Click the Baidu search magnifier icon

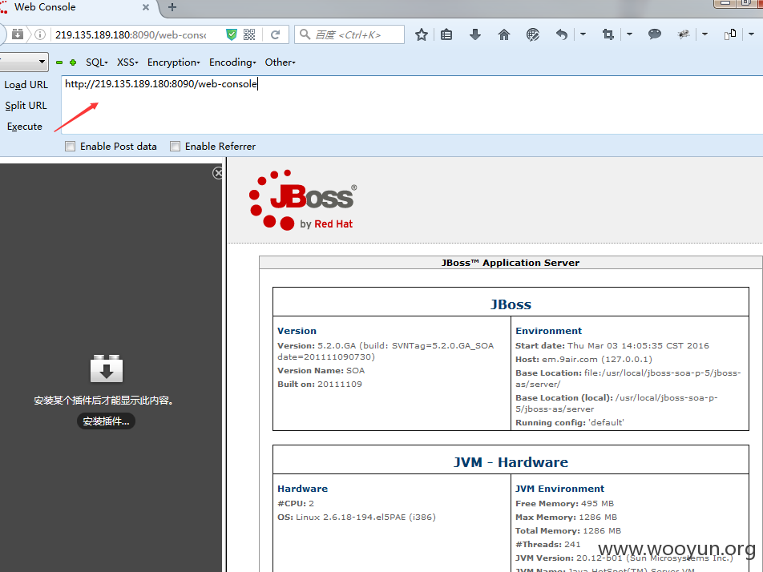click(305, 34)
